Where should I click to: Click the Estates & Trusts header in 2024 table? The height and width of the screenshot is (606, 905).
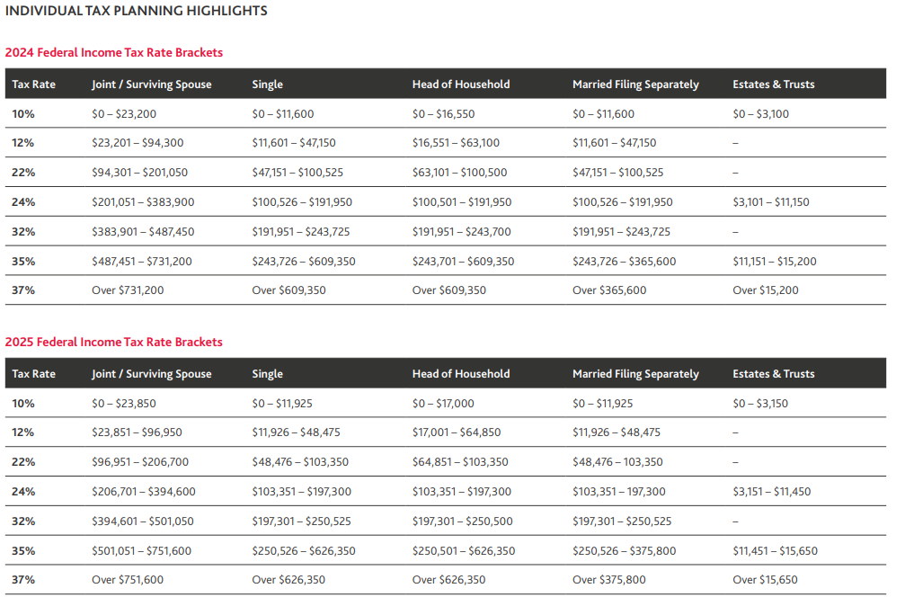(774, 85)
